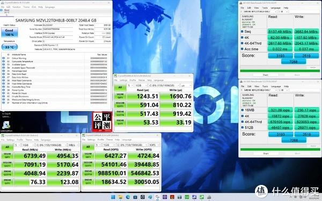Toggle the 16MB checkbox in lower AS SSD
The height and width of the screenshot is (201, 322).
[243, 110]
